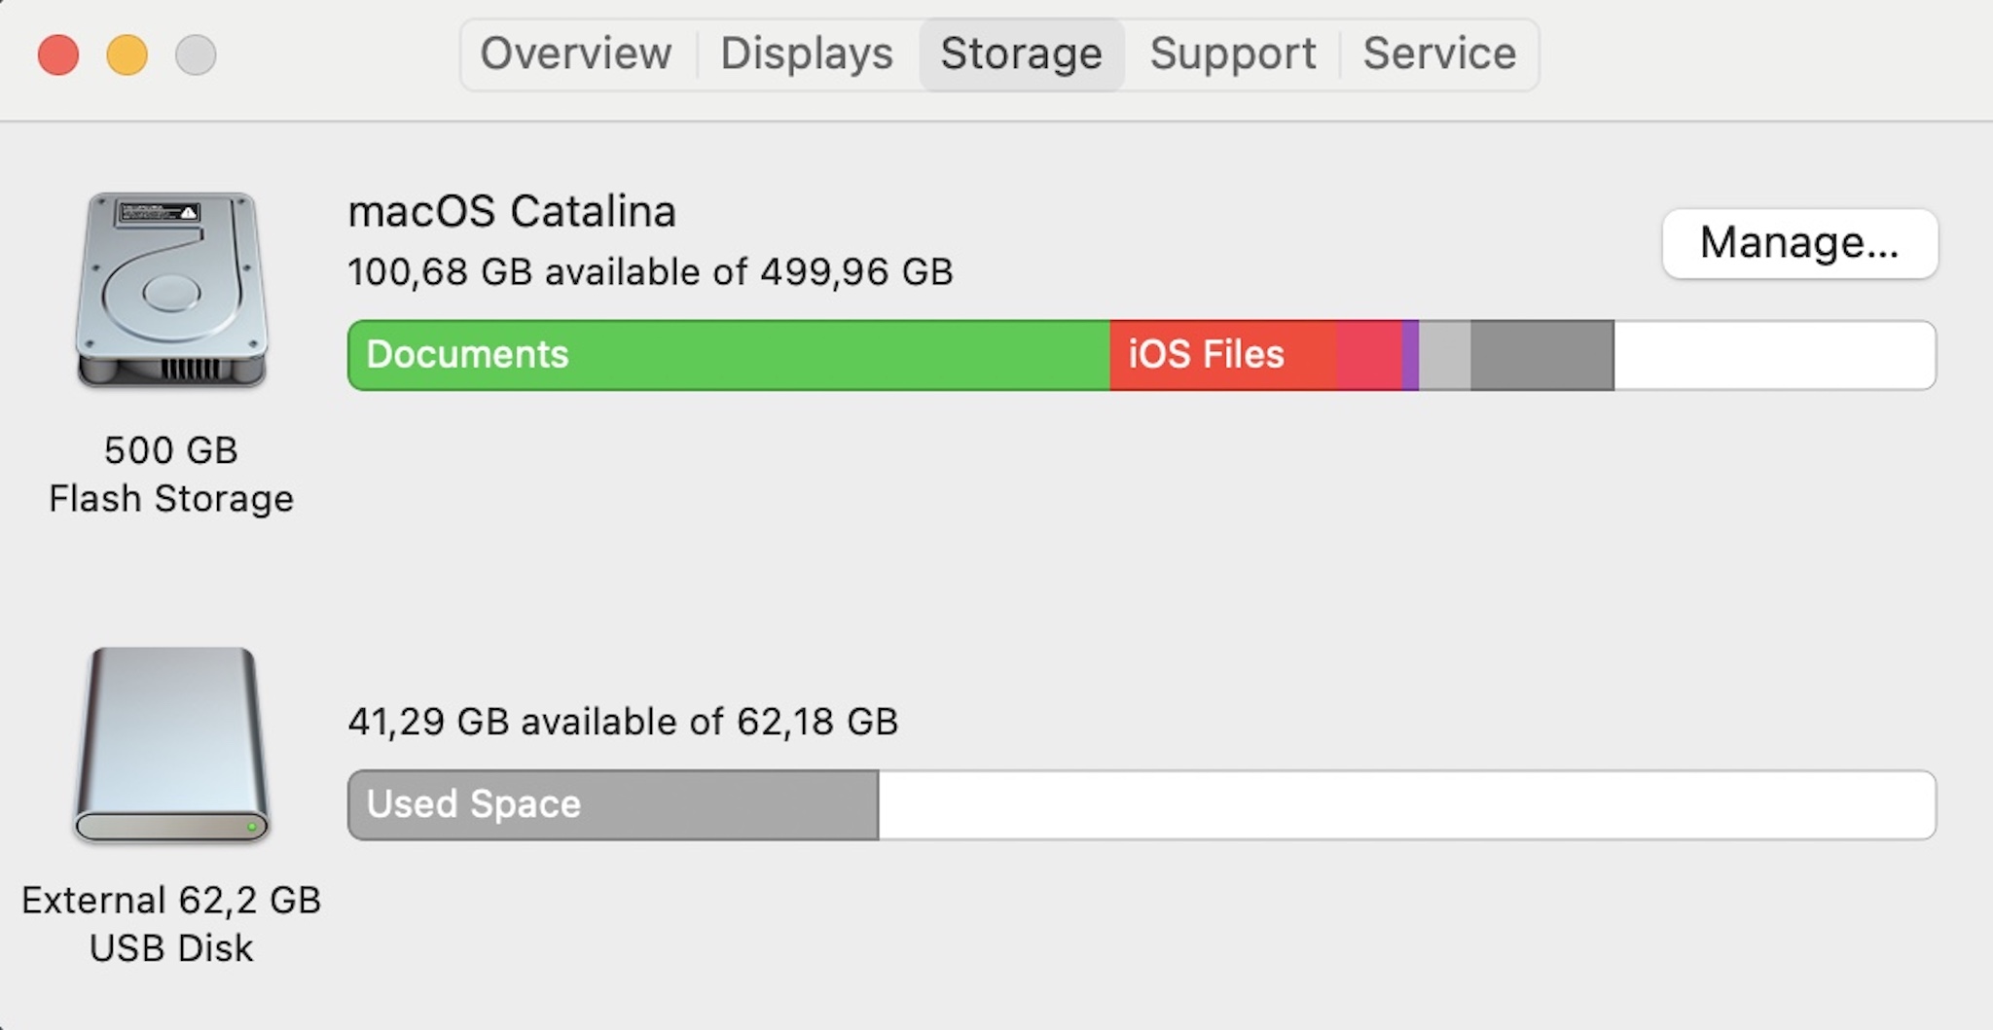The image size is (1993, 1030).
Task: Click the purple segment in storage bar
Action: point(1410,355)
